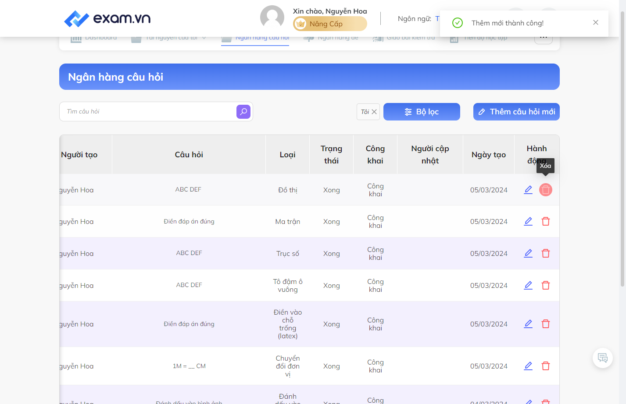Image resolution: width=626 pixels, height=404 pixels.
Task: Click the 'Xin chào, Nguyễn Hoa' greeting
Action: coord(330,11)
